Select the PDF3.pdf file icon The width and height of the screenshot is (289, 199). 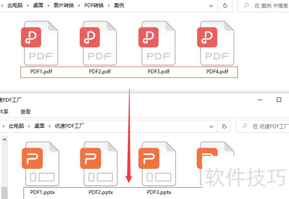click(x=157, y=43)
